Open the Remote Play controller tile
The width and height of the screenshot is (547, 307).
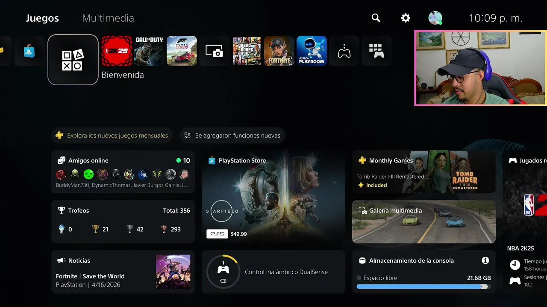pyautogui.click(x=344, y=51)
